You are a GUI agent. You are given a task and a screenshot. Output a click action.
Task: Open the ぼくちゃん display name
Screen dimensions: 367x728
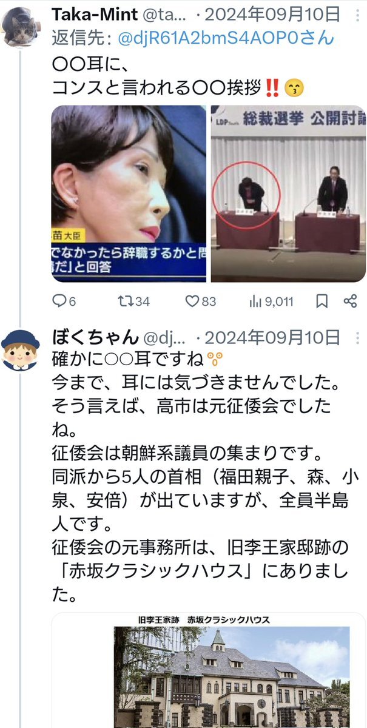(x=96, y=337)
